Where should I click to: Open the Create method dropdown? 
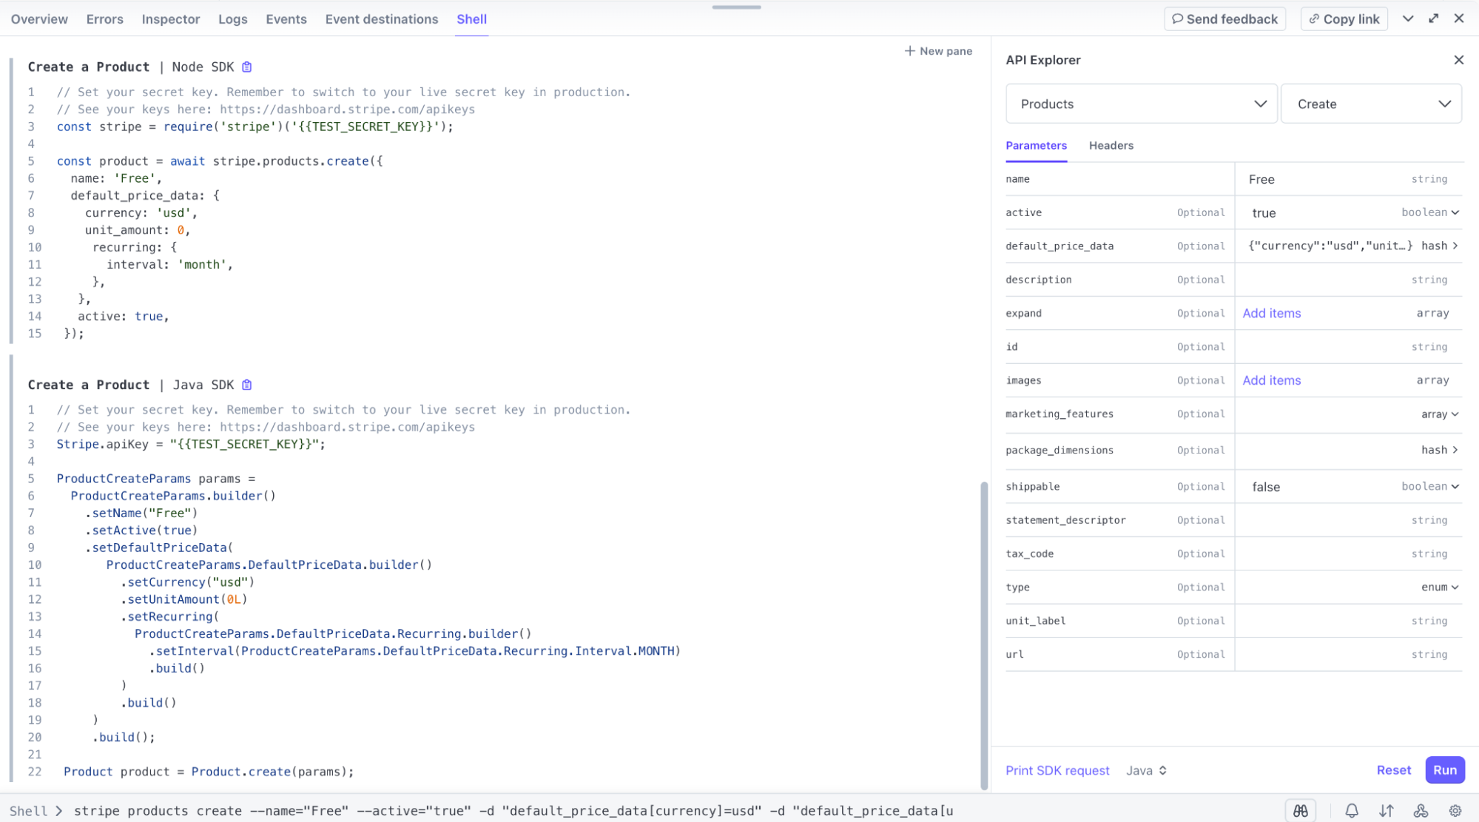pos(1371,104)
